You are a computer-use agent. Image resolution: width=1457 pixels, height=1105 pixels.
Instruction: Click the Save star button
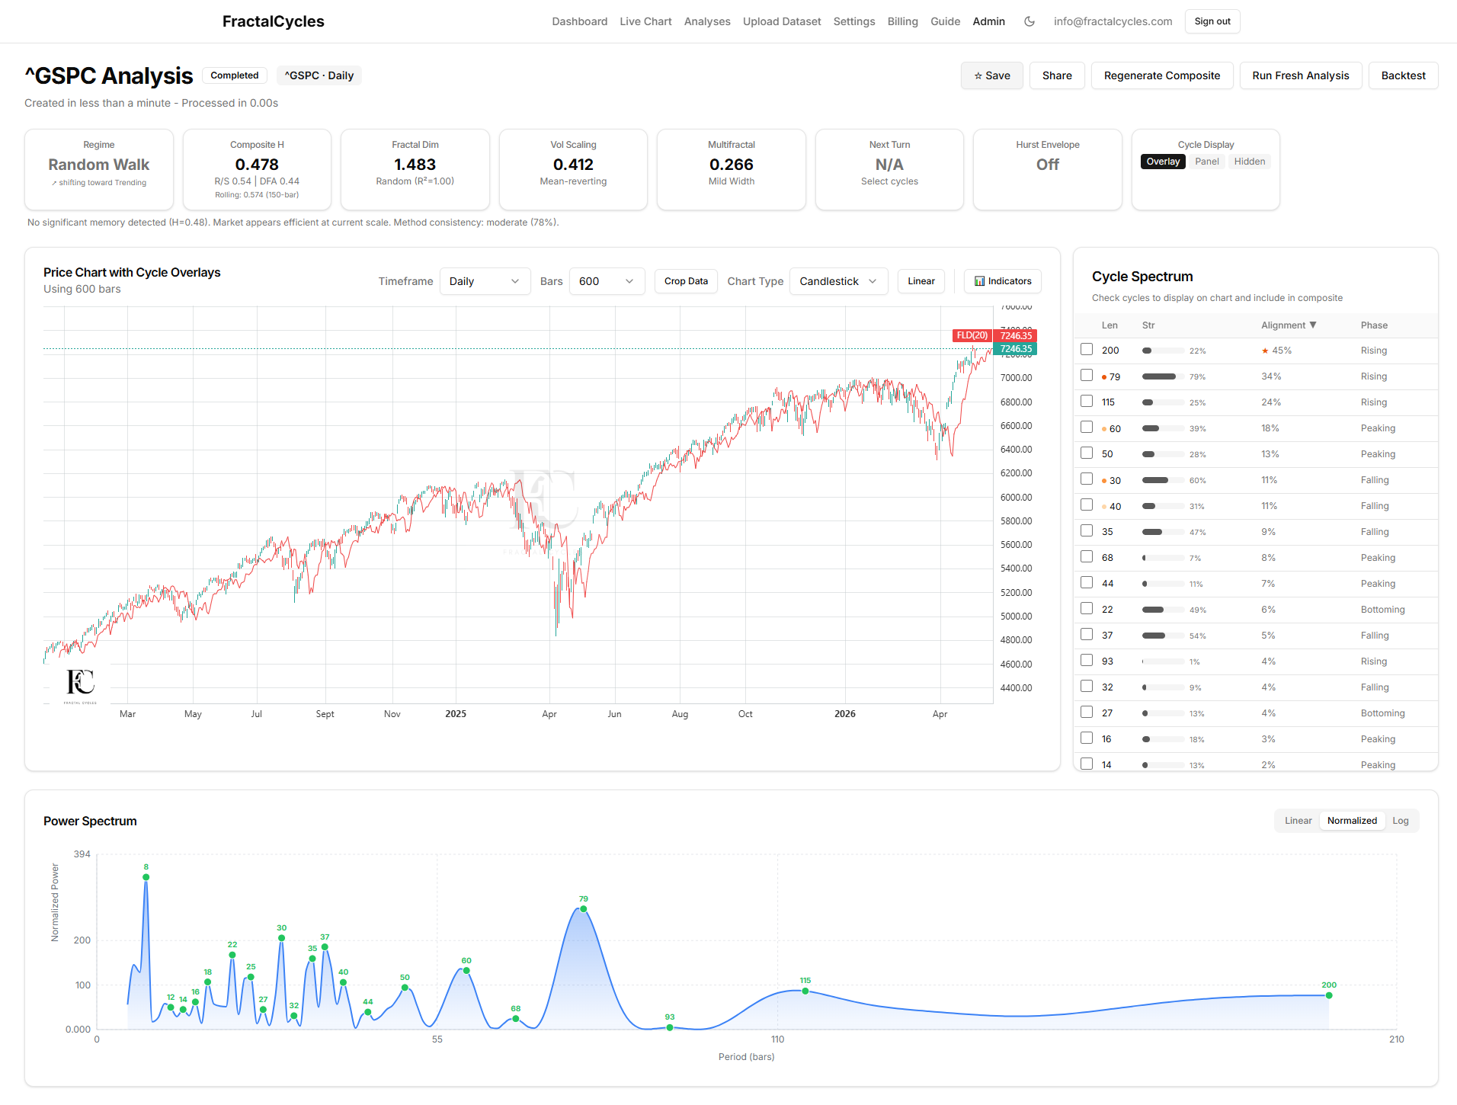(991, 75)
